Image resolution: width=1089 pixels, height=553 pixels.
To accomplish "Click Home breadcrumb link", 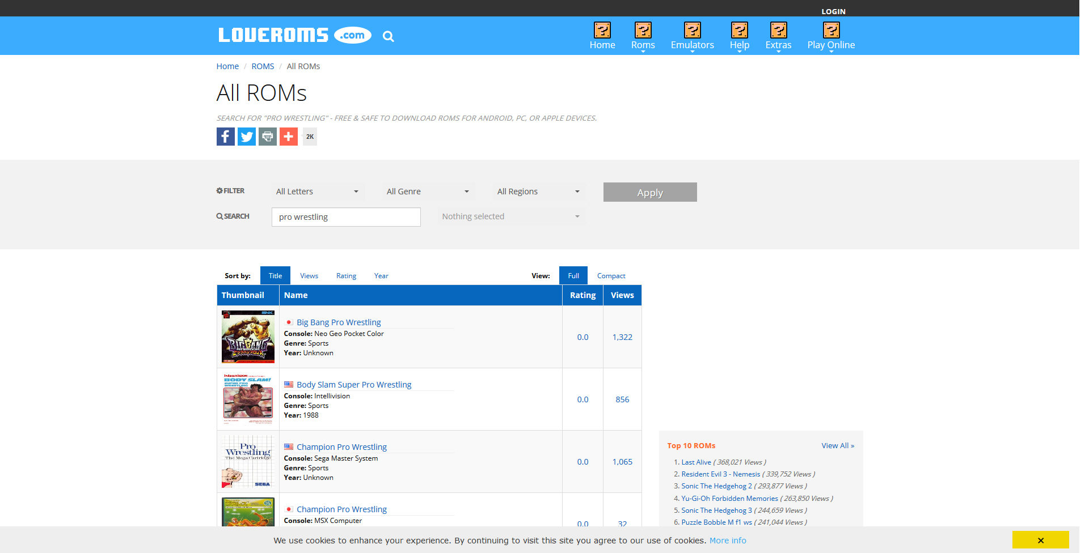I will [227, 66].
